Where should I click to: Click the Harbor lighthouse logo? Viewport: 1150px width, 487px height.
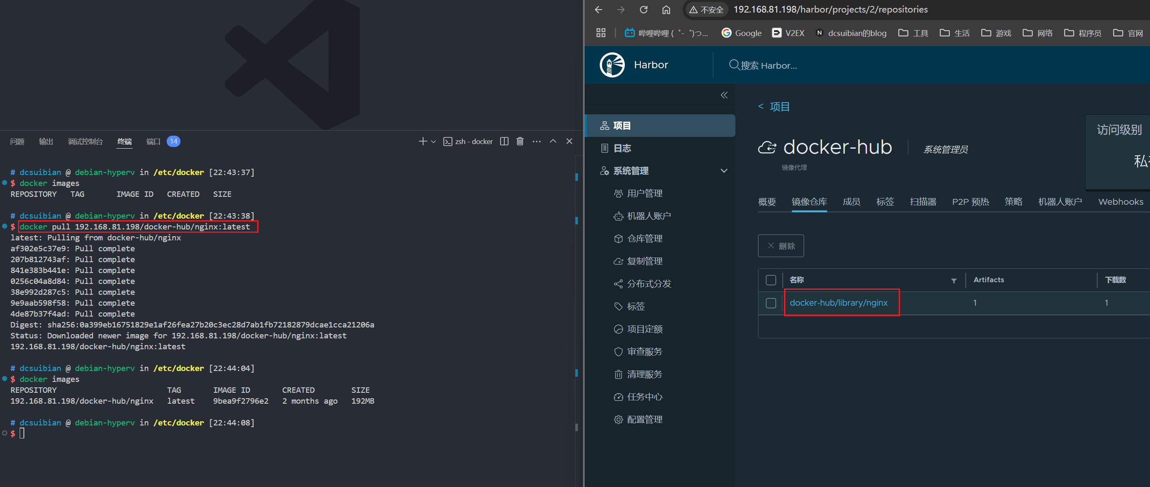(612, 65)
